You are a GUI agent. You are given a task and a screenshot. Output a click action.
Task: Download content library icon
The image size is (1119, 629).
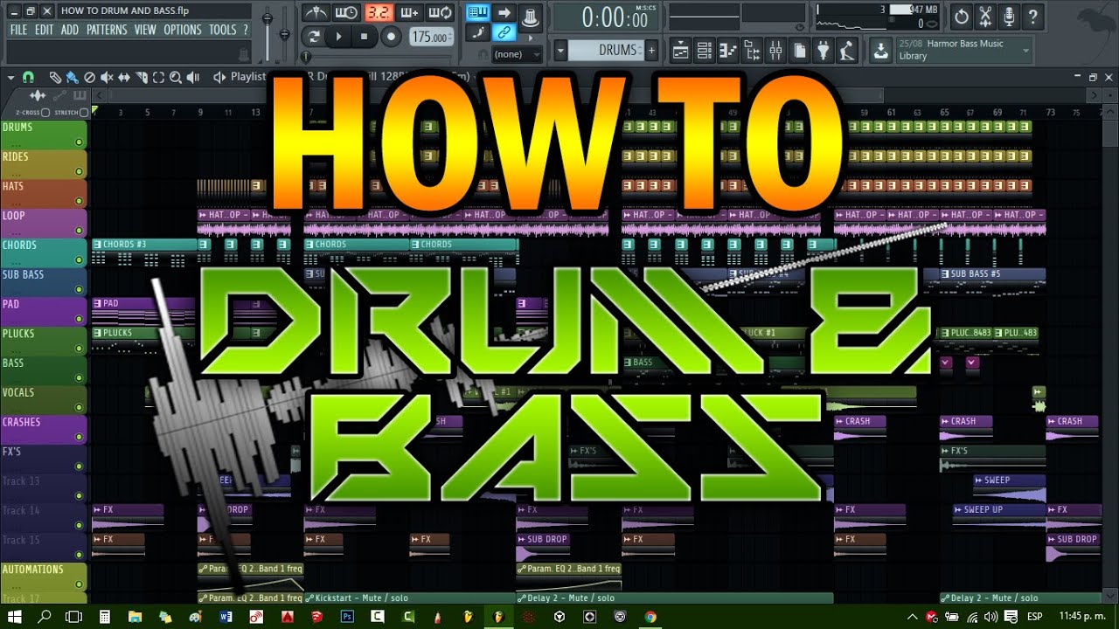(x=880, y=51)
